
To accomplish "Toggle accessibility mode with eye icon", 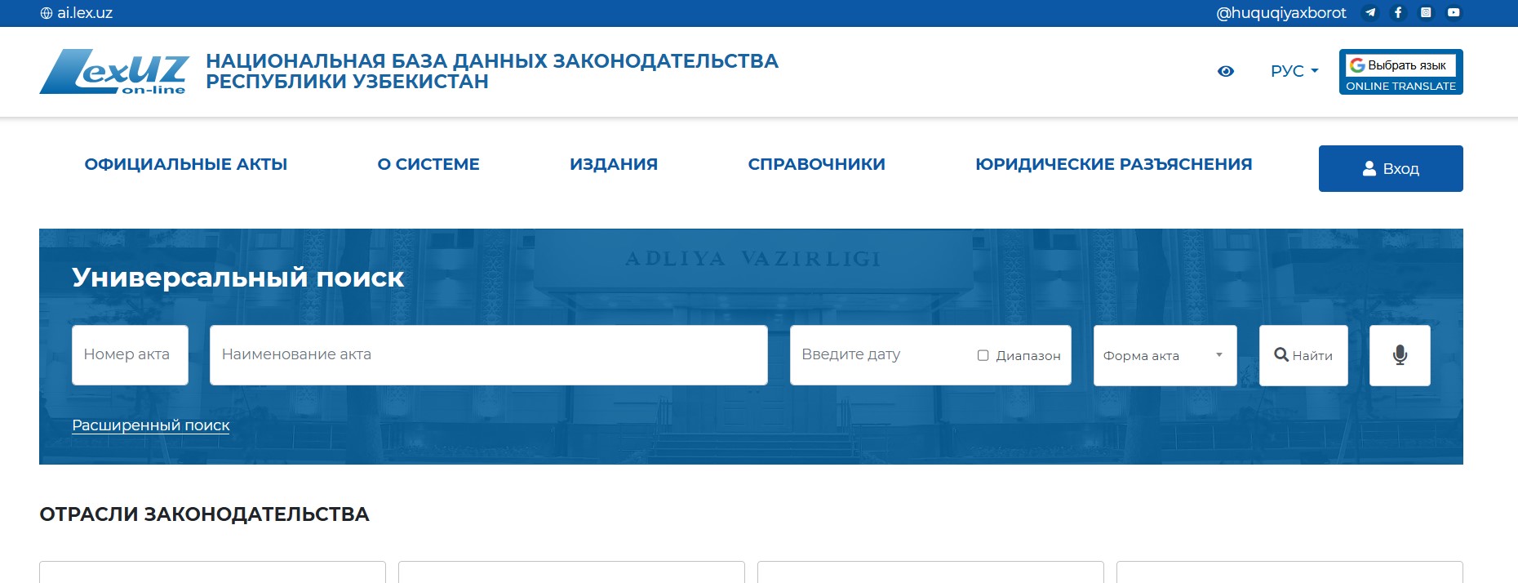I will [x=1225, y=71].
